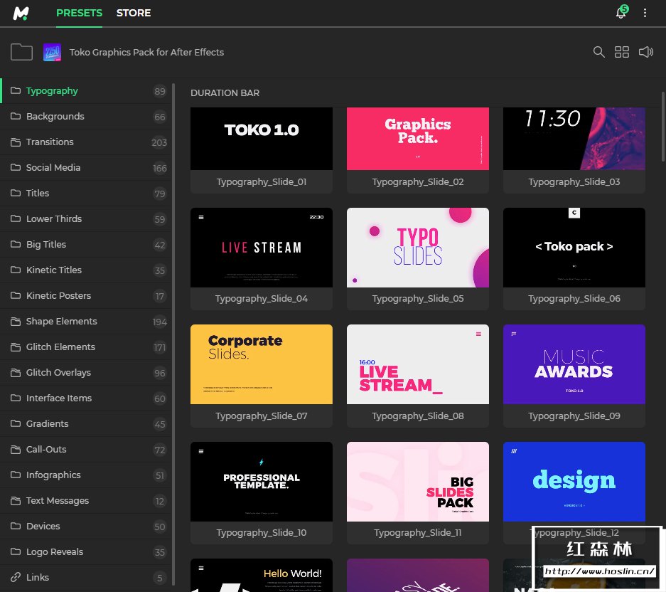Click folder icon beside Gradients
The height and width of the screenshot is (592, 666).
pos(16,423)
